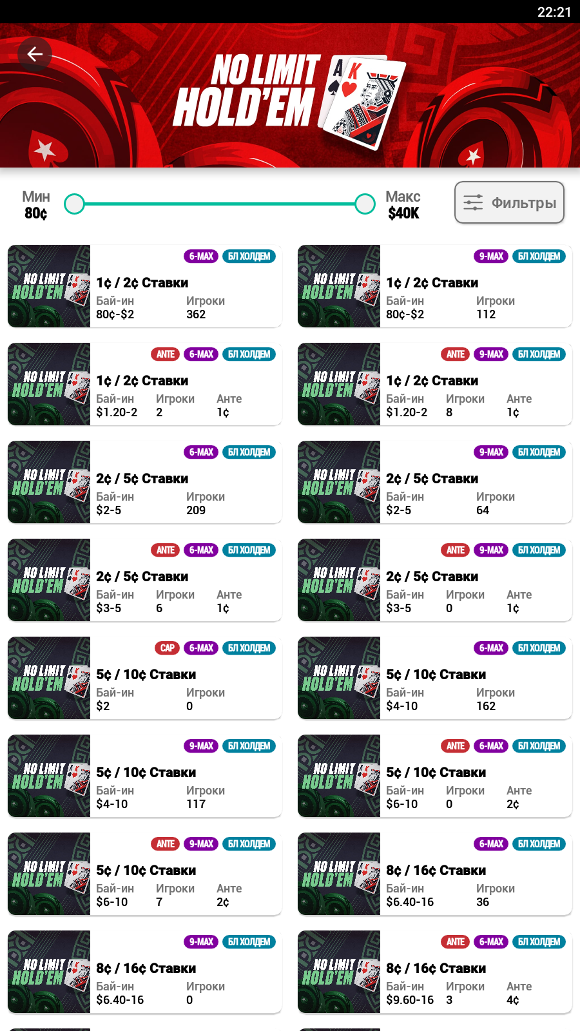Click the No Limit Hold'em banner cards logo
The image size is (580, 1031).
point(362,102)
